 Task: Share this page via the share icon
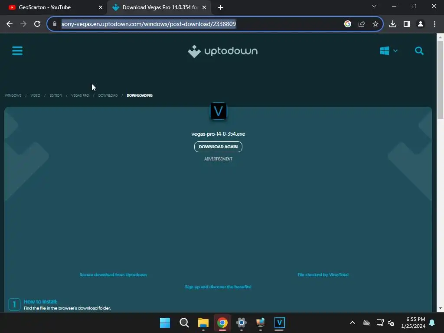[x=362, y=24]
